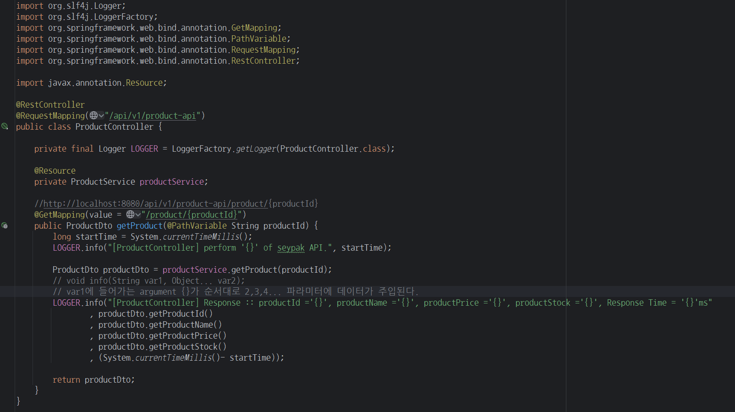
Task: Click "LOGGER" in the private final field declaration
Action: (x=144, y=149)
